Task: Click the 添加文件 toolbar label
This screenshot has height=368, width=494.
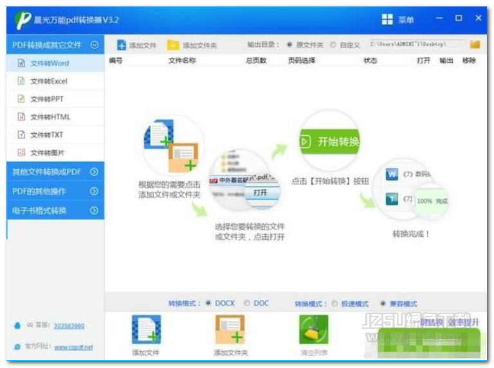Action: (x=143, y=46)
